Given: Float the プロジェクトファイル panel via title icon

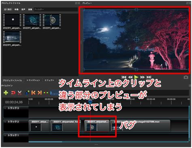Looking at the screenshot, I should [76, 3].
